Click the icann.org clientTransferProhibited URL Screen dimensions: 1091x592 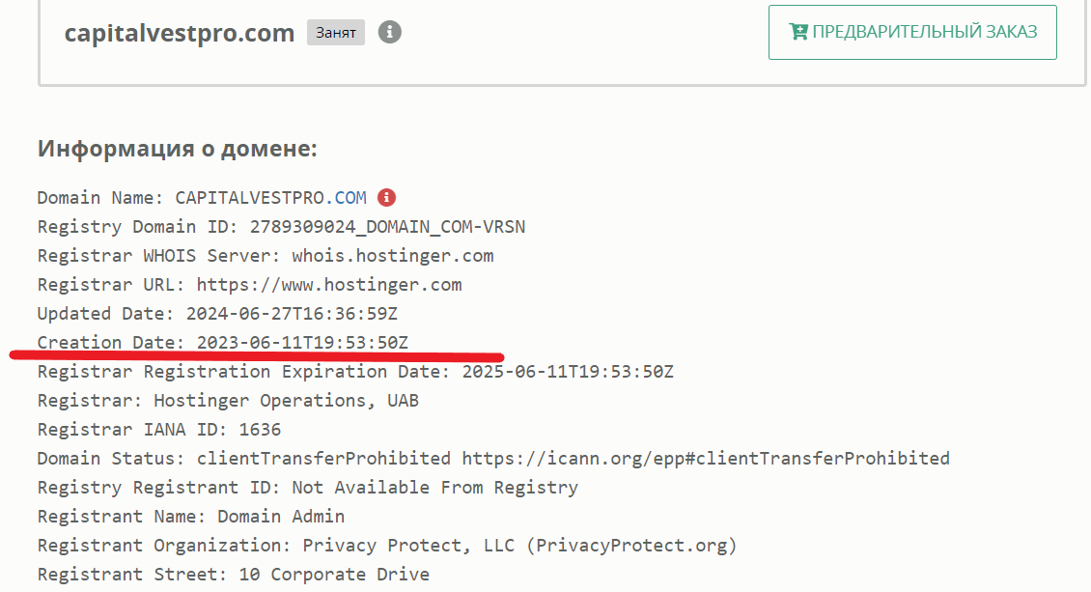705,458
